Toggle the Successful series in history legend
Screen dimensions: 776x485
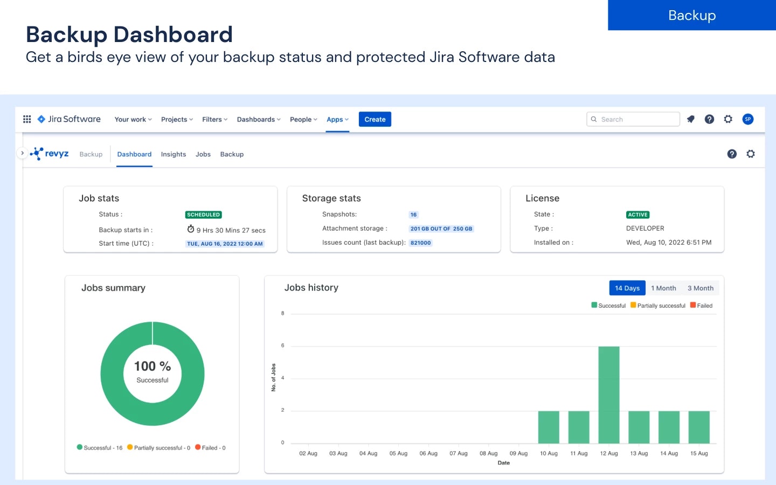[608, 306]
